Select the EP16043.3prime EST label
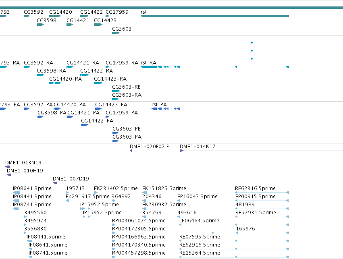 197,197
